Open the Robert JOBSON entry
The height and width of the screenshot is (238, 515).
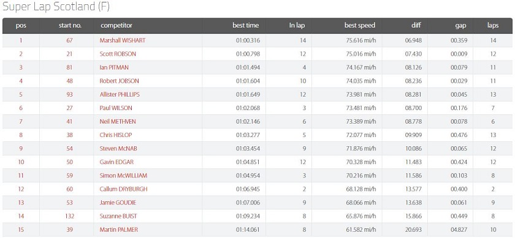point(119,81)
